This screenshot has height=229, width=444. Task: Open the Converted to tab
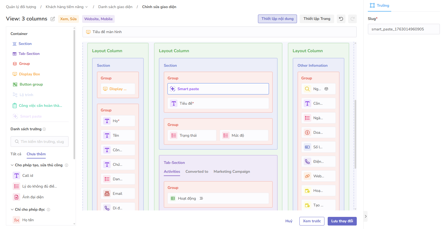tap(197, 171)
